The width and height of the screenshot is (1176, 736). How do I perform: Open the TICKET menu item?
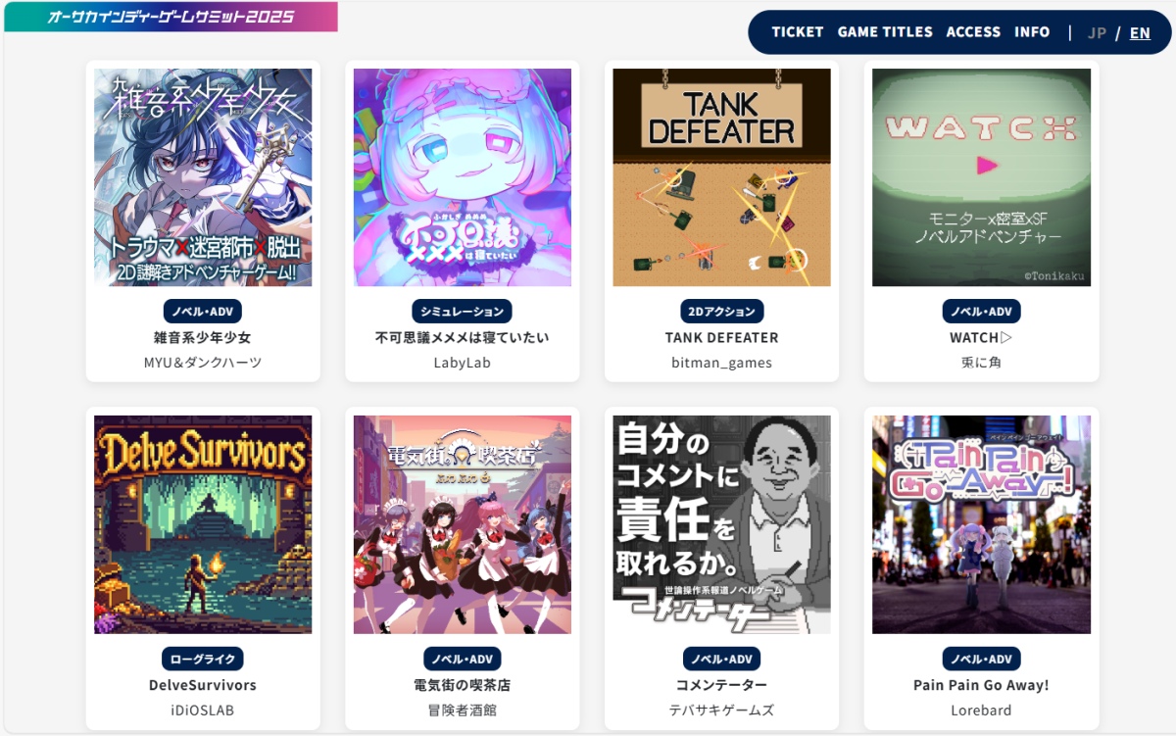pyautogui.click(x=797, y=32)
